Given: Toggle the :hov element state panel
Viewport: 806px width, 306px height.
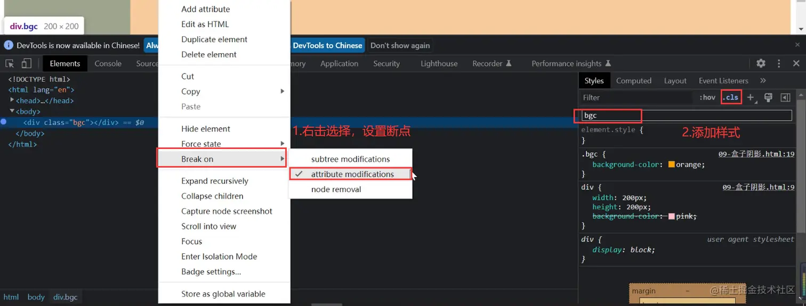Looking at the screenshot, I should 707,97.
